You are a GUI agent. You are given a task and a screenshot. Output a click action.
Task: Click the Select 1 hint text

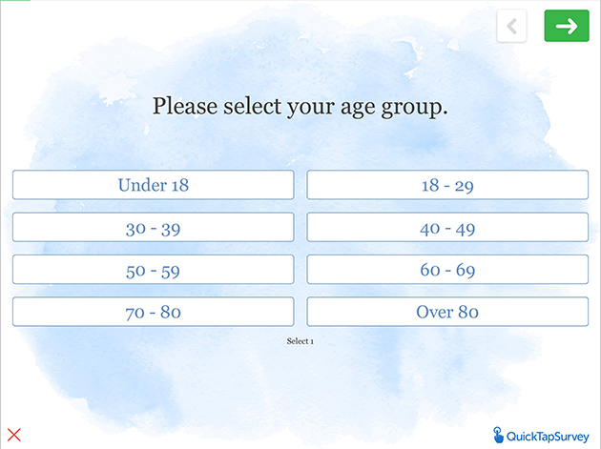coord(300,341)
